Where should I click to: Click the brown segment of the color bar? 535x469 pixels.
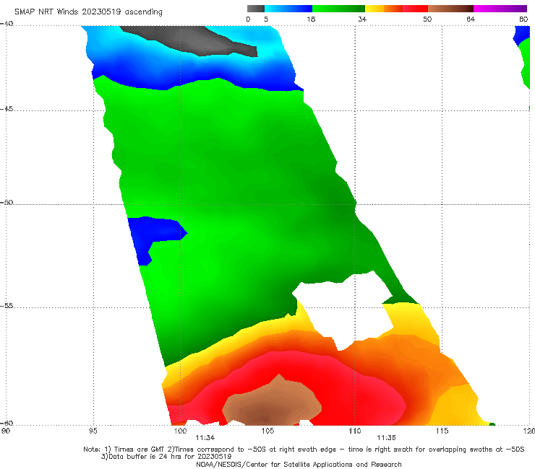(450, 9)
